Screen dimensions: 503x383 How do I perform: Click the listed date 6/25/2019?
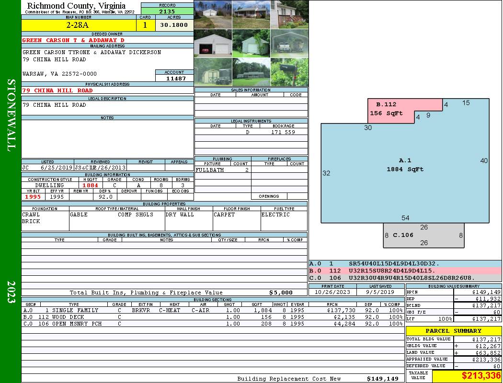tap(57, 168)
